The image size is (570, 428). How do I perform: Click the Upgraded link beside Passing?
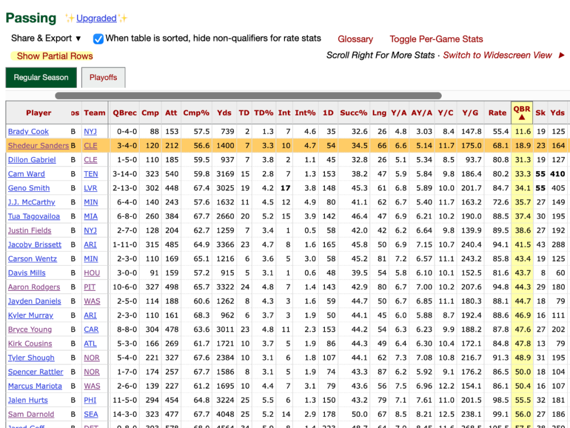(96, 18)
